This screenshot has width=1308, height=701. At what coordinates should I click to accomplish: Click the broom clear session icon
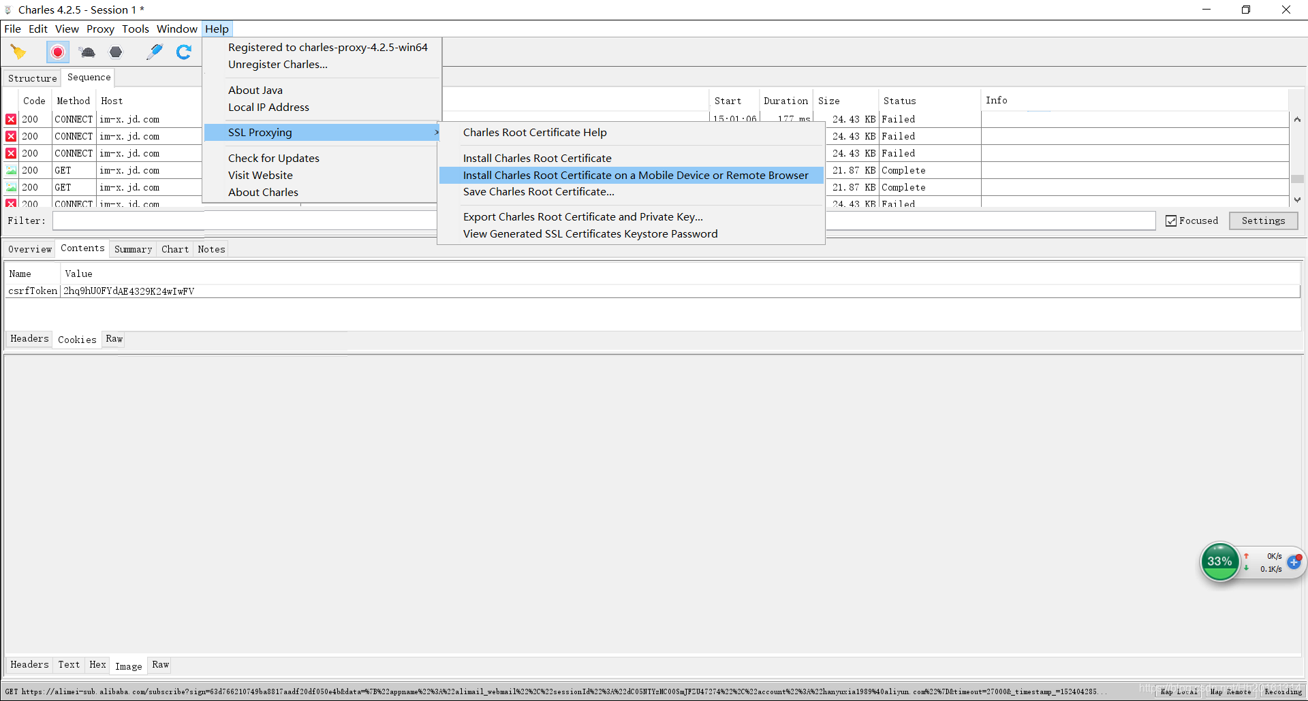tap(18, 52)
